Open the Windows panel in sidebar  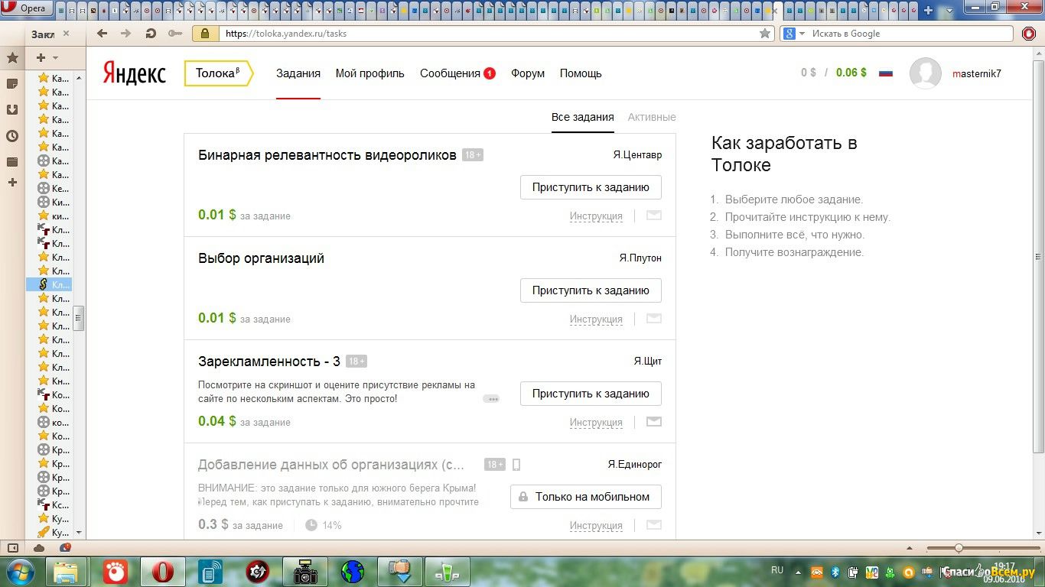pyautogui.click(x=12, y=162)
